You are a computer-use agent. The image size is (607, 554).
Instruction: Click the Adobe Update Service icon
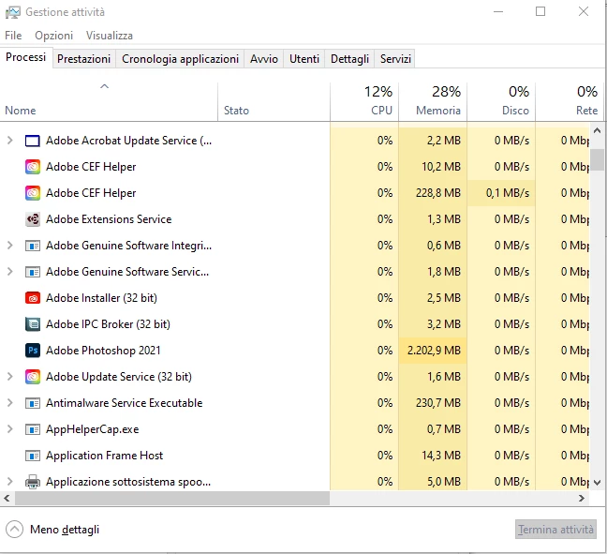coord(33,377)
